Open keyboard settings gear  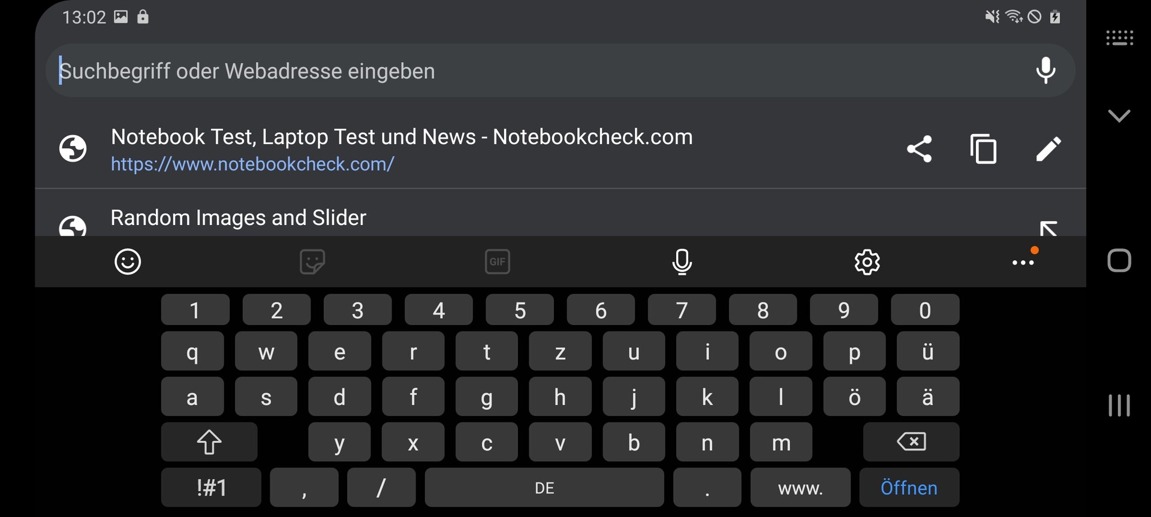pyautogui.click(x=867, y=261)
